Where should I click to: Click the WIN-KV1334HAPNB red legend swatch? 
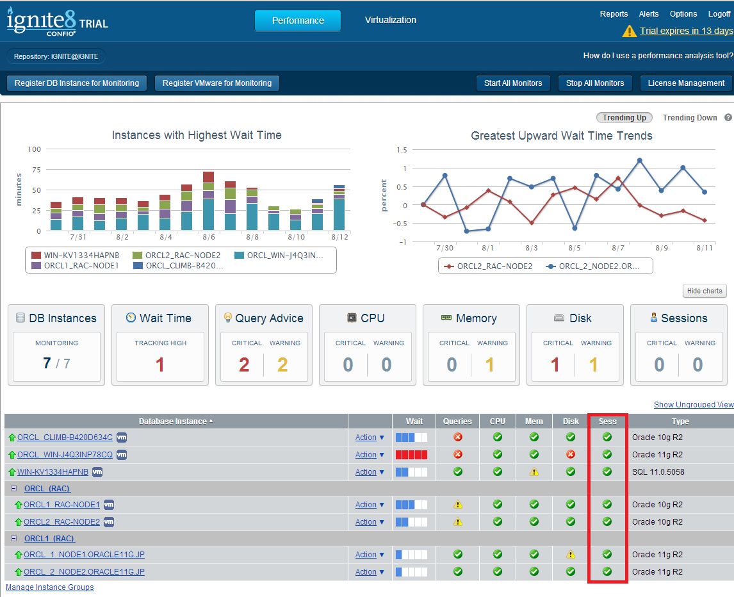pos(36,255)
